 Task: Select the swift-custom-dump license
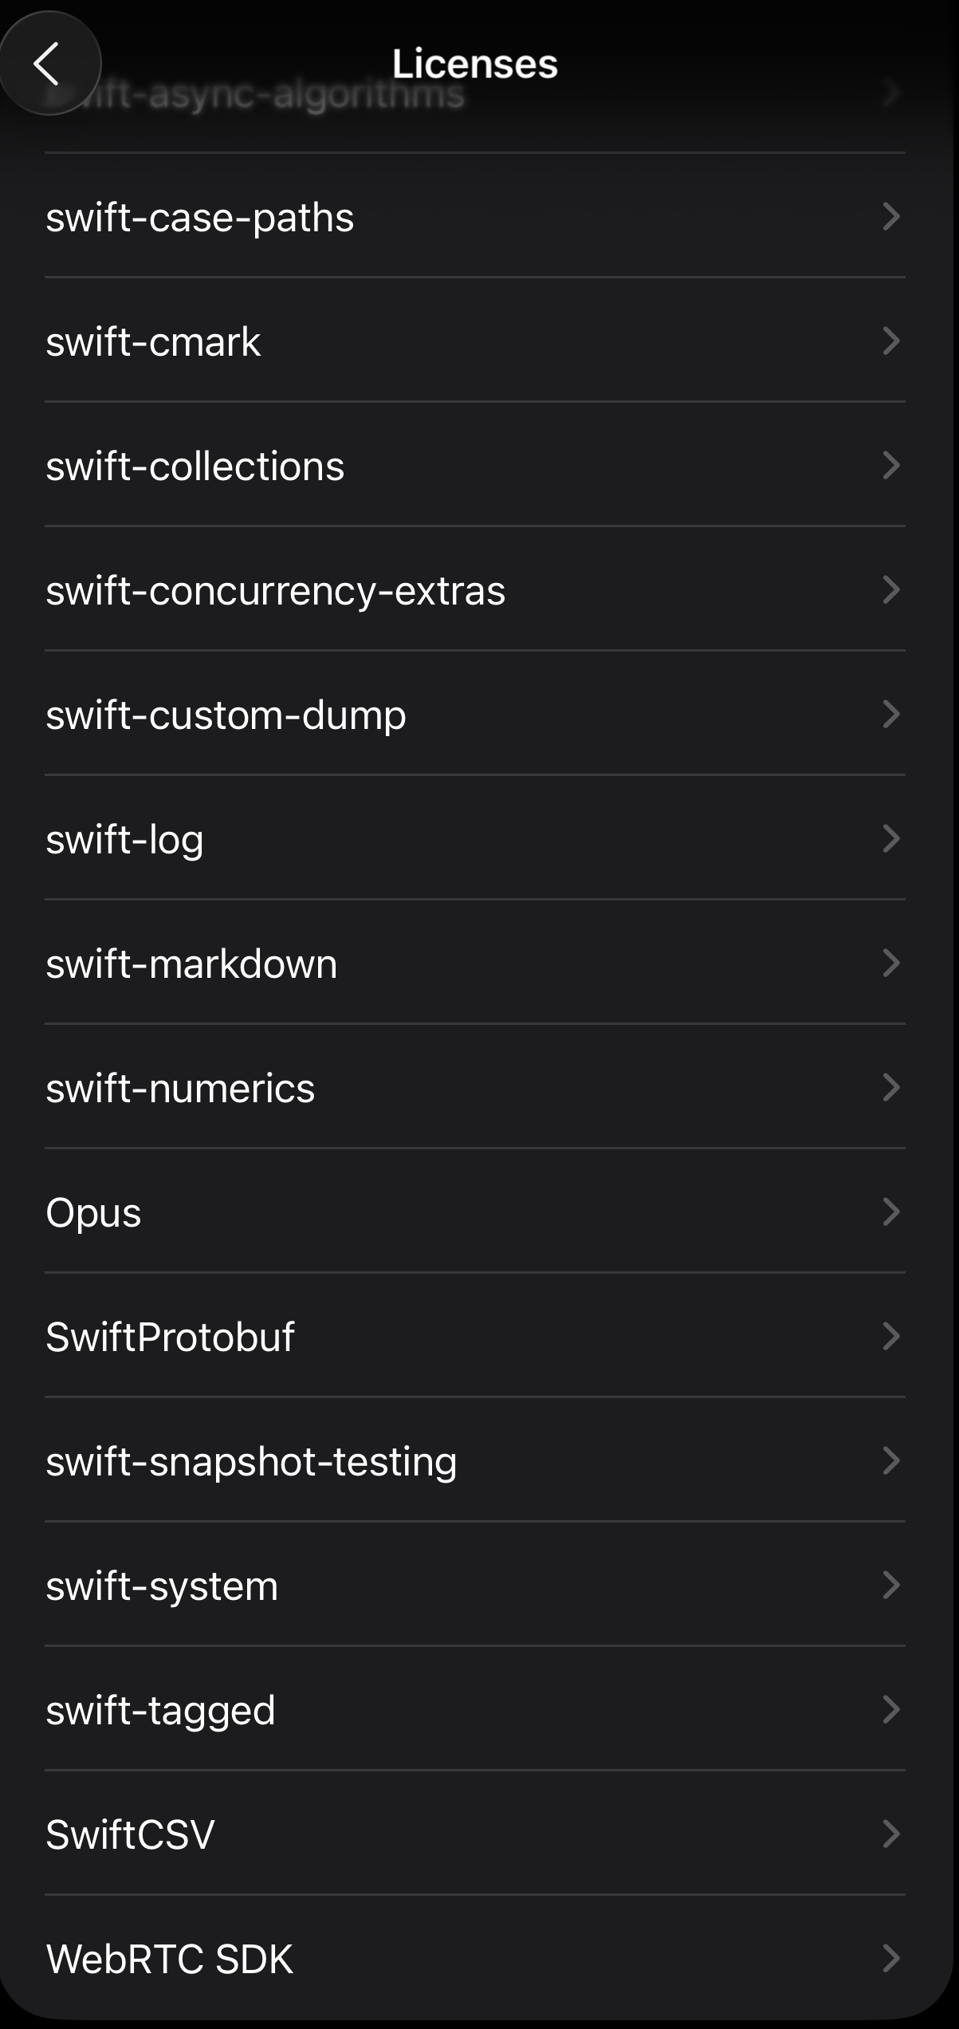pos(226,715)
